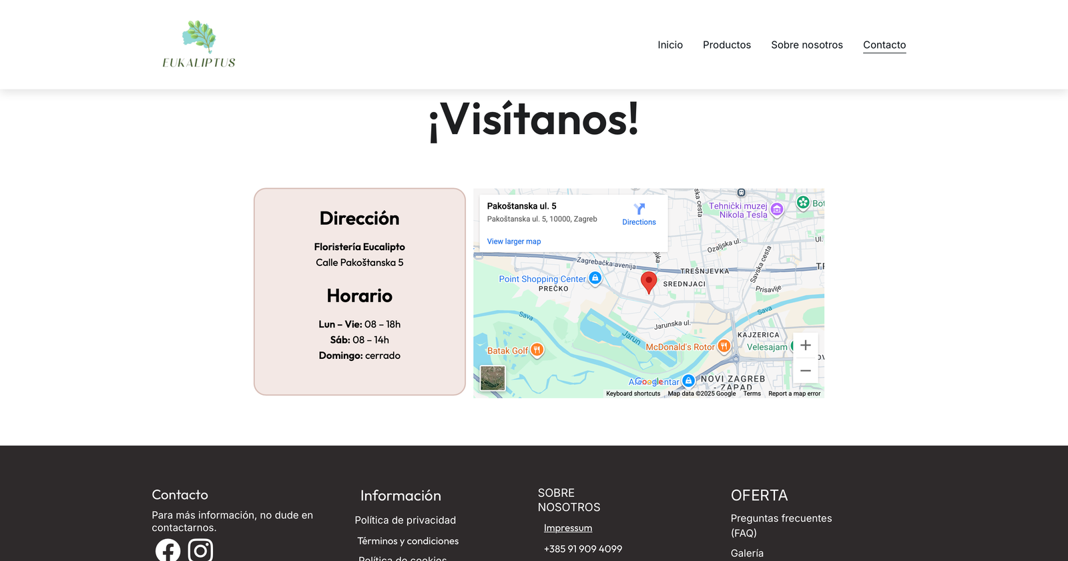
Task: Open Preguntas frecuentes (FAQ) link
Action: (x=780, y=526)
